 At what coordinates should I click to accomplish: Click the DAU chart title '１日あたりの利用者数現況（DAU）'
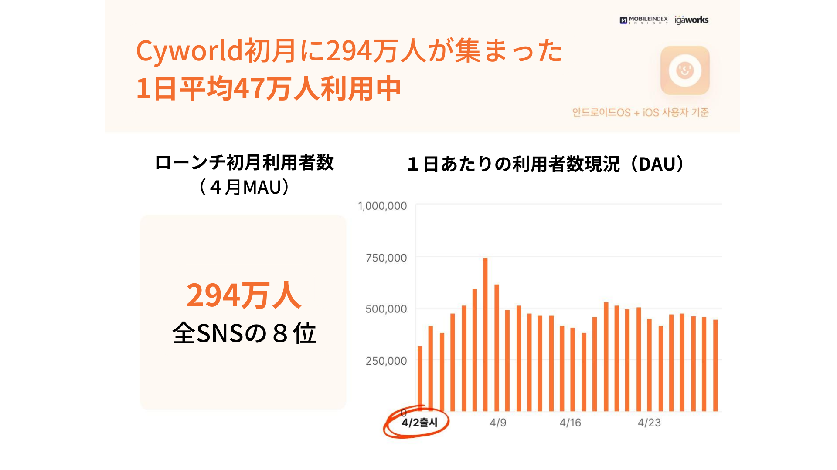point(545,164)
